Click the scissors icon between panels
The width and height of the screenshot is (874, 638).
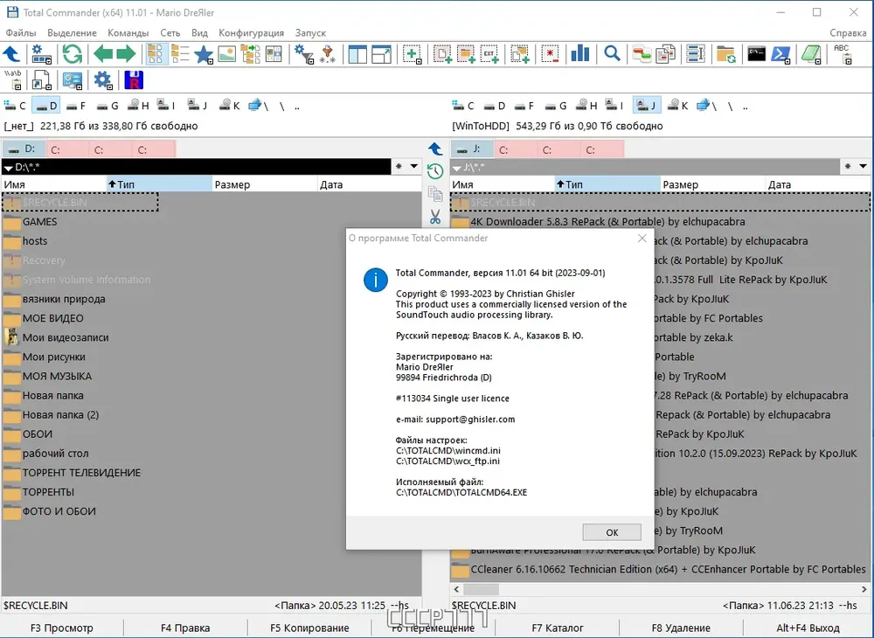pyautogui.click(x=435, y=217)
